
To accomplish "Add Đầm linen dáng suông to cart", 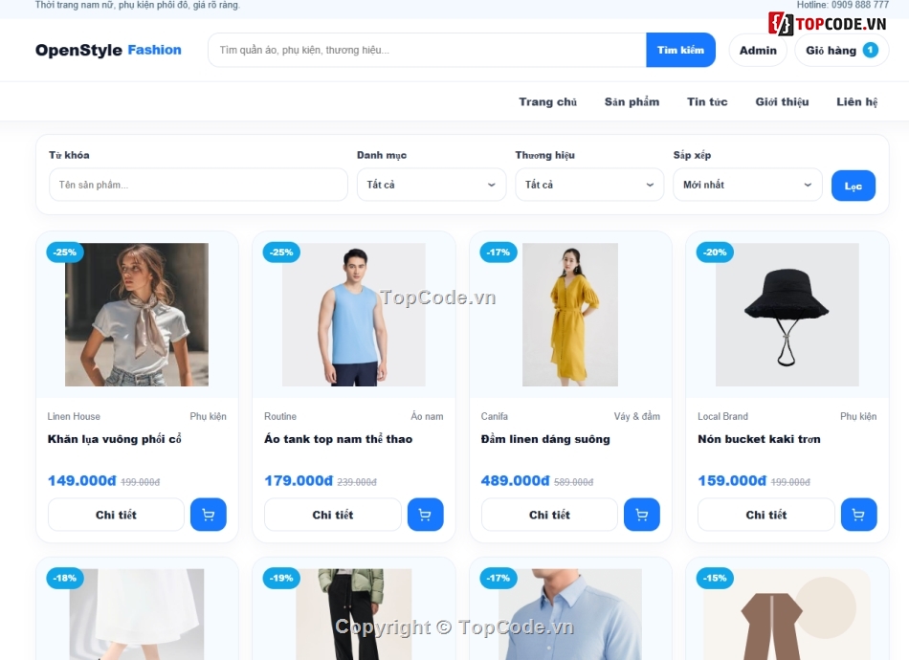I will point(642,515).
